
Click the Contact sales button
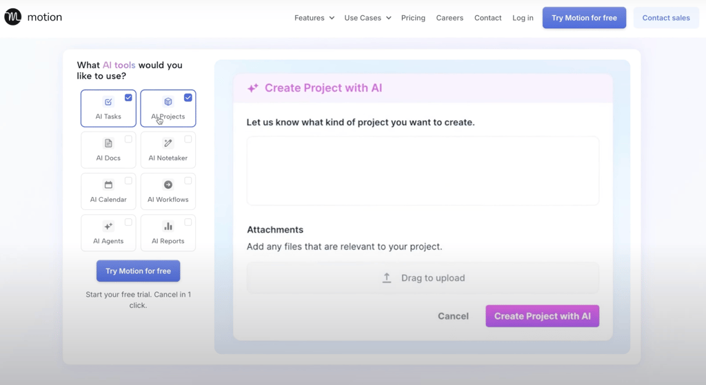point(666,18)
